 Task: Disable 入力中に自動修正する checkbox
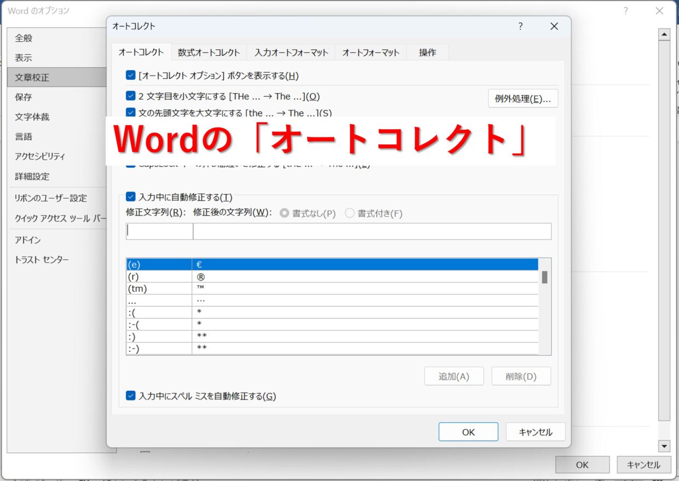pos(130,197)
